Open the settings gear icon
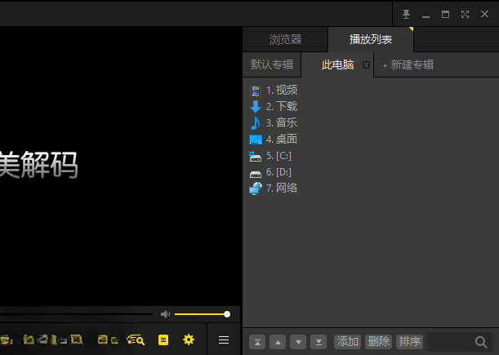The height and width of the screenshot is (355, 499). [x=189, y=339]
